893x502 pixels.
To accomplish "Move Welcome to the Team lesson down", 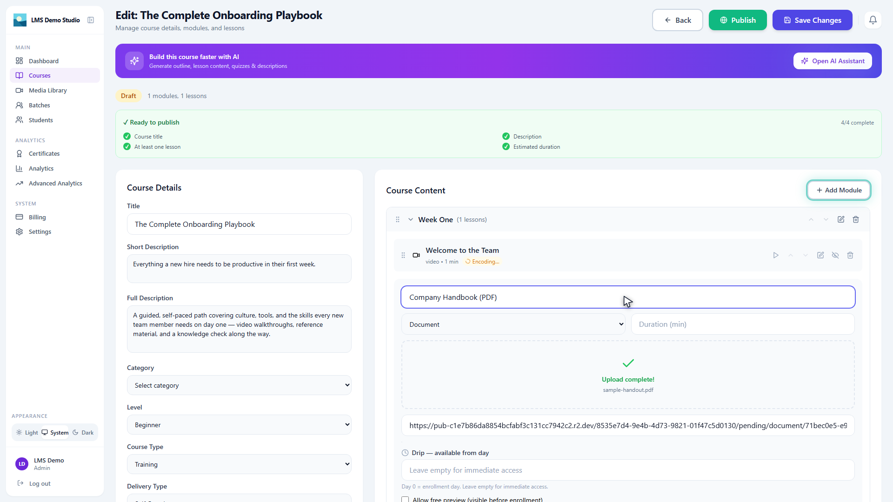I will (806, 255).
